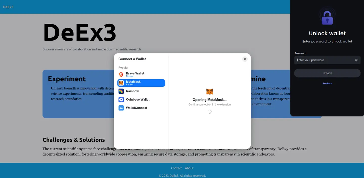The image size is (364, 178).
Task: Click the Coinbase Wallet icon
Action: (x=121, y=100)
